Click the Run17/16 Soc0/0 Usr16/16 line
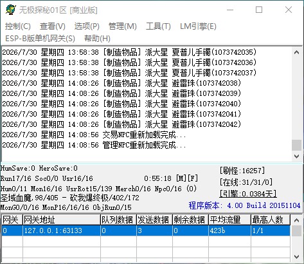Image resolution: width=304 pixels, height=264 pixels. click(x=47, y=178)
